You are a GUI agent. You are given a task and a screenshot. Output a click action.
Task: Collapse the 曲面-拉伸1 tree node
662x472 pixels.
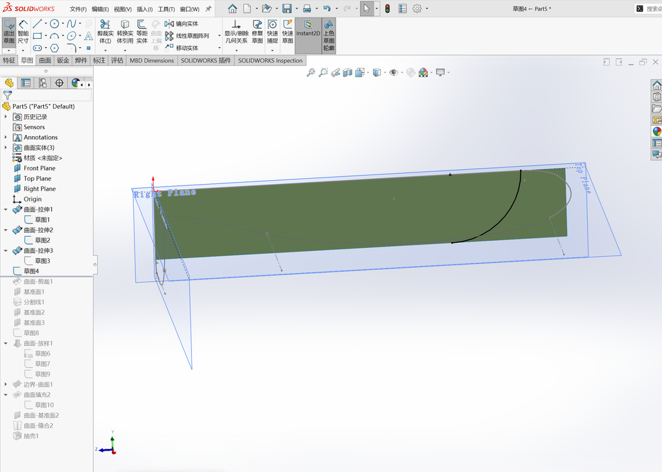[6, 209]
